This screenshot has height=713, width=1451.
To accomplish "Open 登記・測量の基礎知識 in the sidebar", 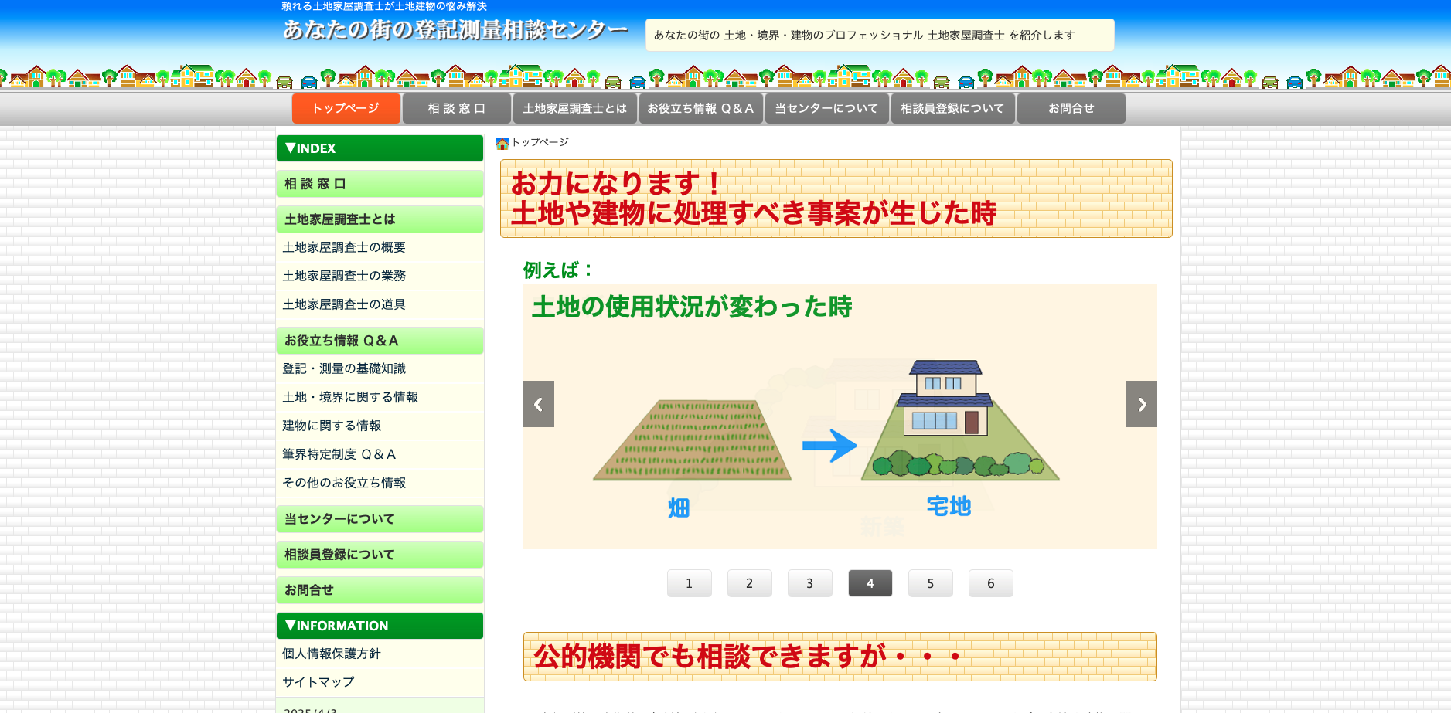I will (344, 368).
